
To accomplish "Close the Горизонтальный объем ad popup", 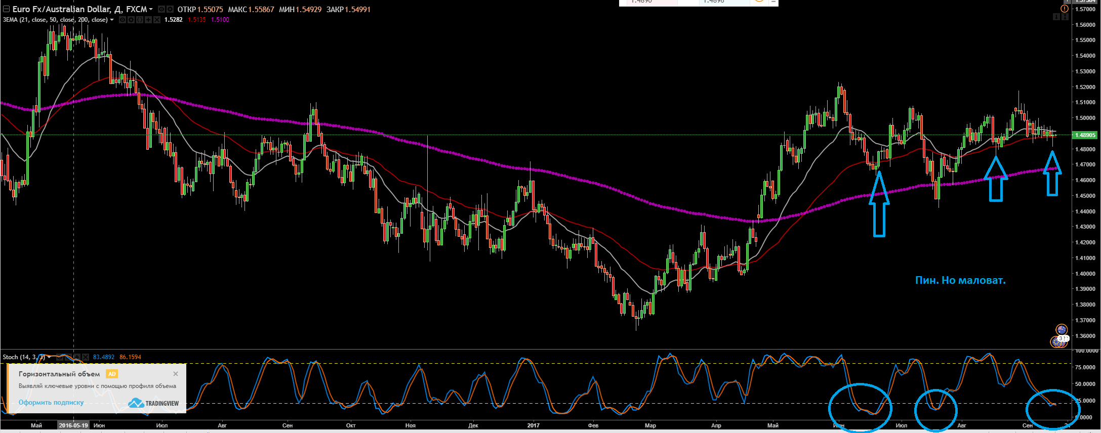I will tap(176, 374).
